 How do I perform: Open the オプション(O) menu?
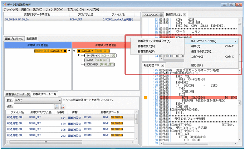(x=75, y=10)
